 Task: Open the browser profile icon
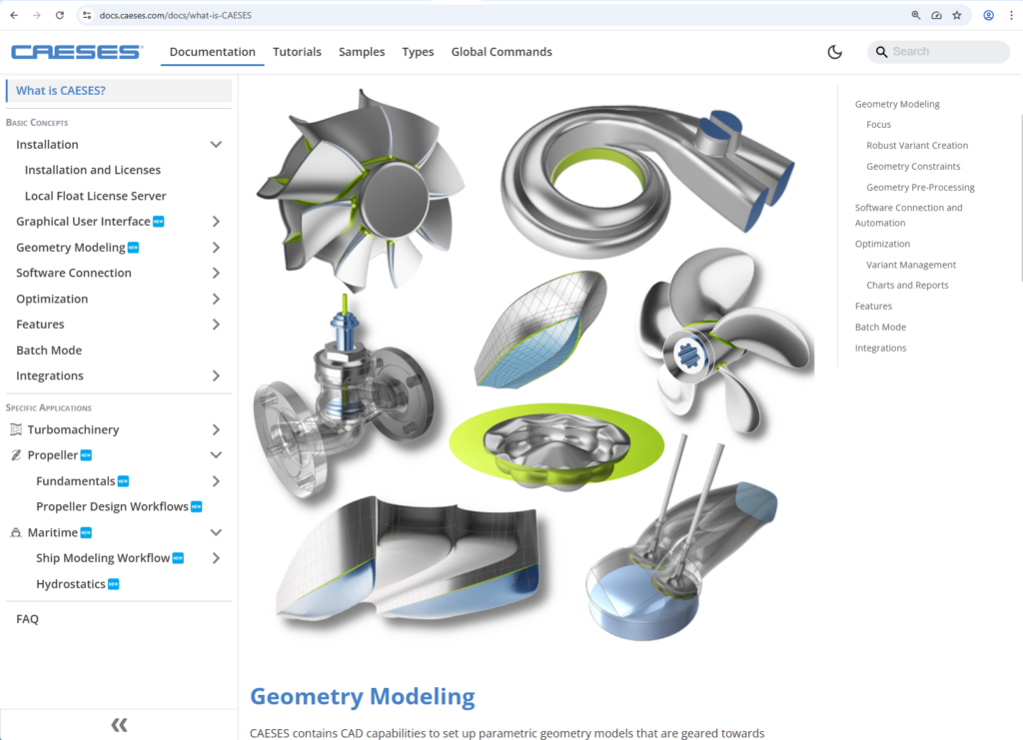988,15
